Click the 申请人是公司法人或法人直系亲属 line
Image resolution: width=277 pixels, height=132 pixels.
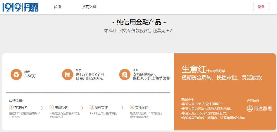tap(206, 109)
